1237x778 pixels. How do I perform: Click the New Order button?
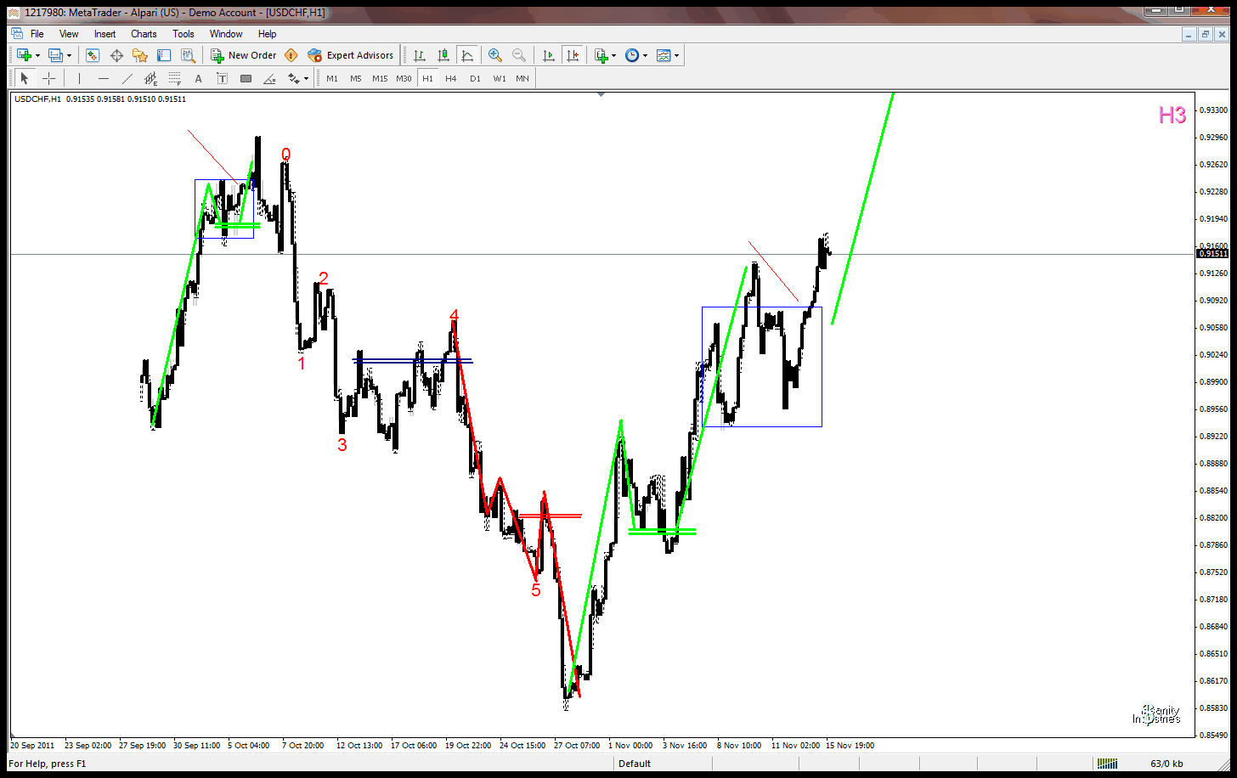244,55
